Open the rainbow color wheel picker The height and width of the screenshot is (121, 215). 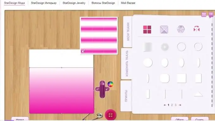click(x=110, y=84)
